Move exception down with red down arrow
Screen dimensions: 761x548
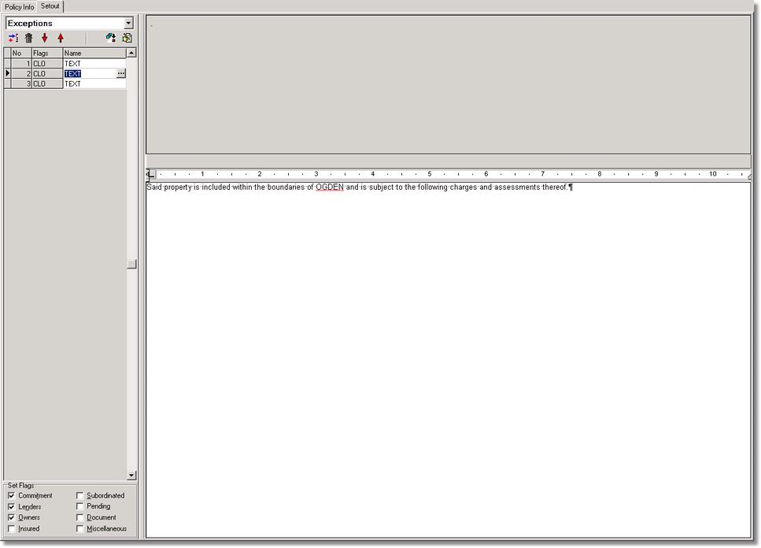(x=45, y=37)
